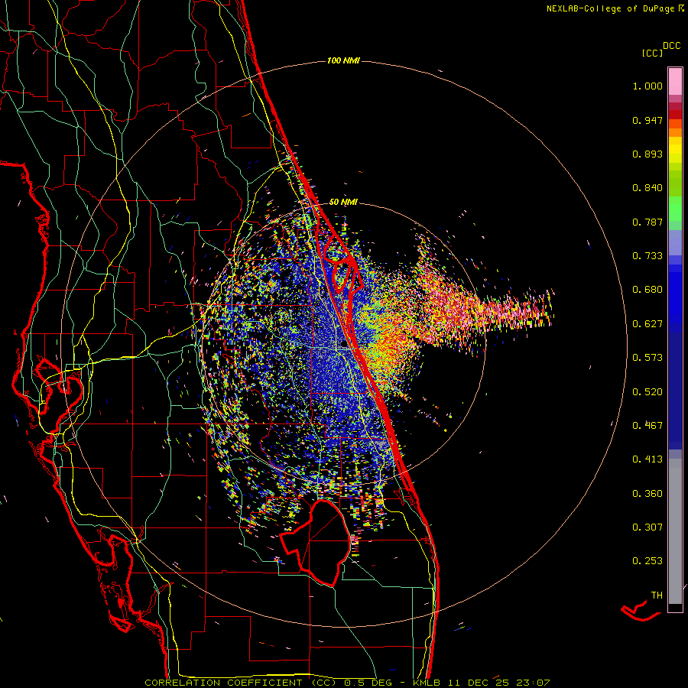Select the 0.733 scale value

click(647, 256)
